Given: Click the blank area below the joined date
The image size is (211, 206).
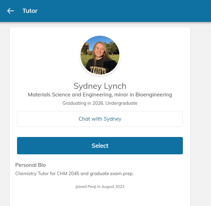Looking at the screenshot, I should pyautogui.click(x=100, y=198).
